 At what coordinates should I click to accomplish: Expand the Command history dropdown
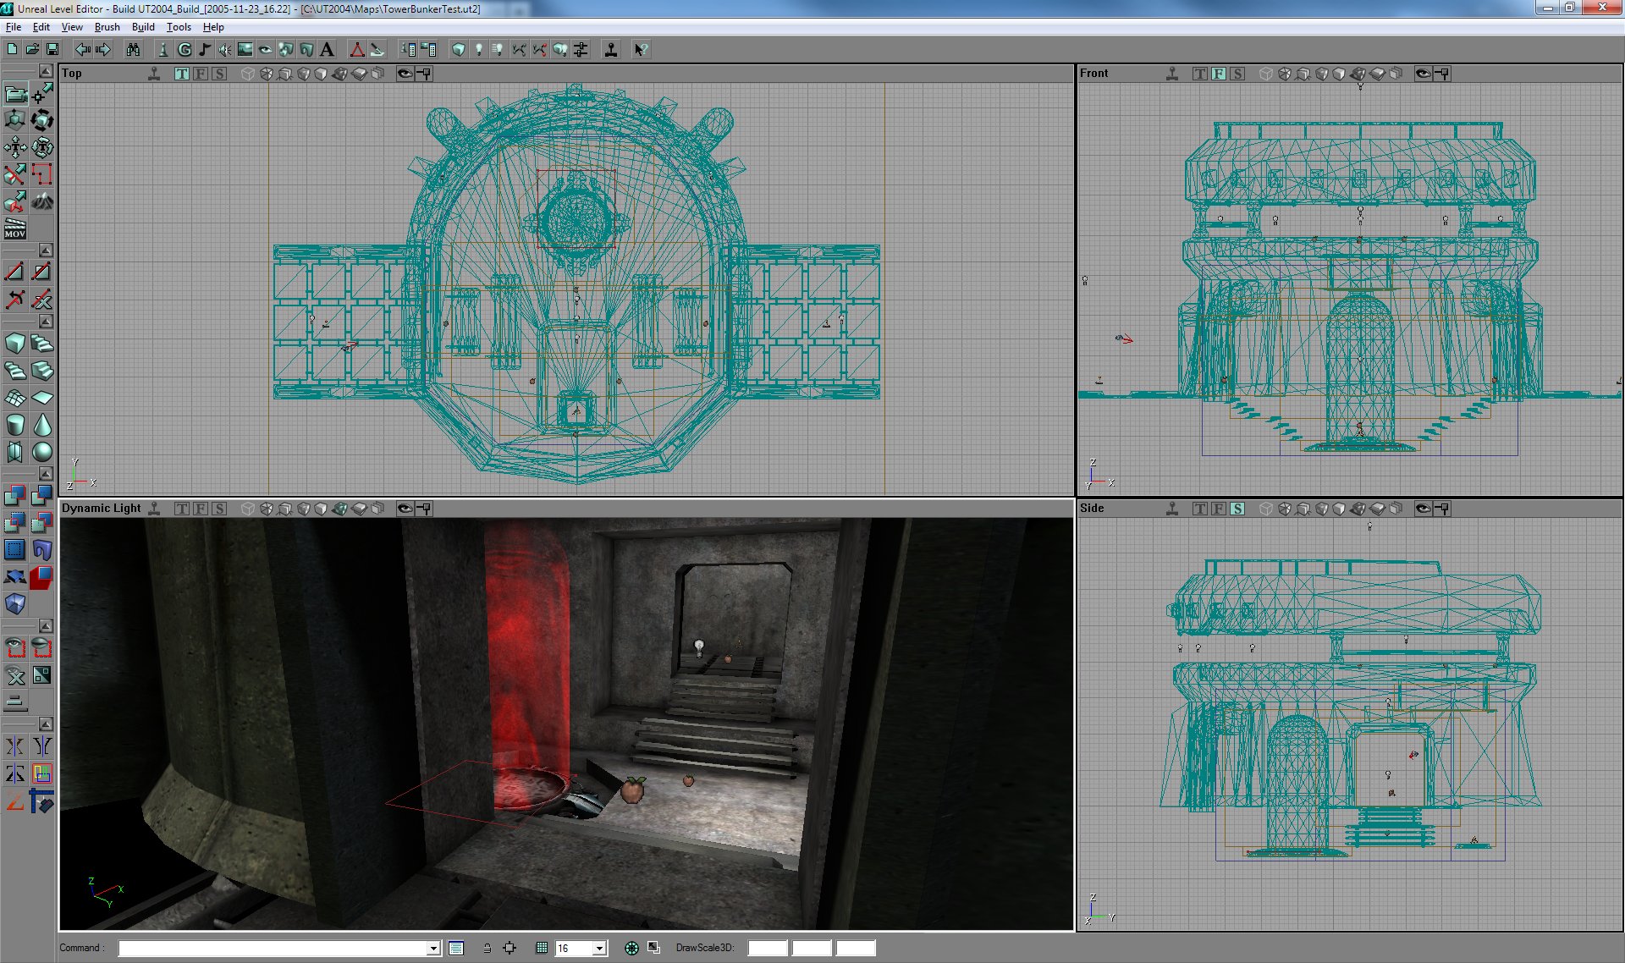(433, 948)
